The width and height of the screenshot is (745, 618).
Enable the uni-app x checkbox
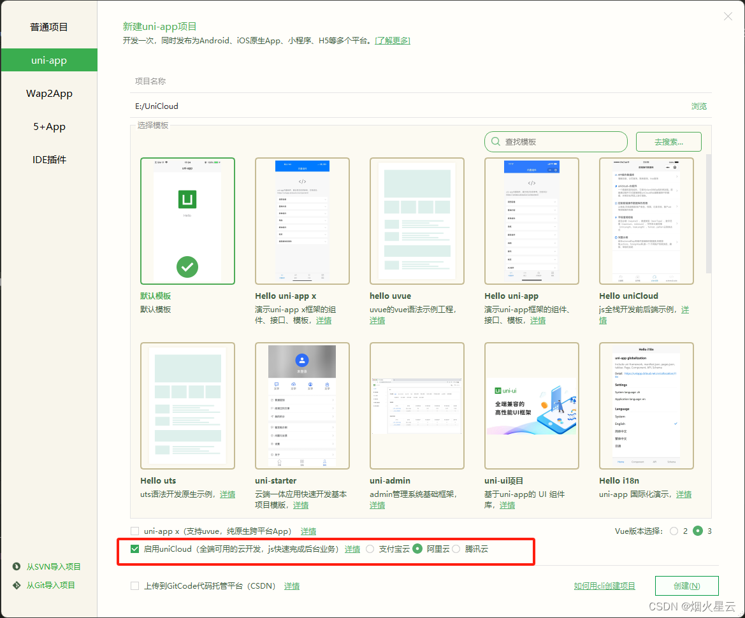pyautogui.click(x=135, y=531)
